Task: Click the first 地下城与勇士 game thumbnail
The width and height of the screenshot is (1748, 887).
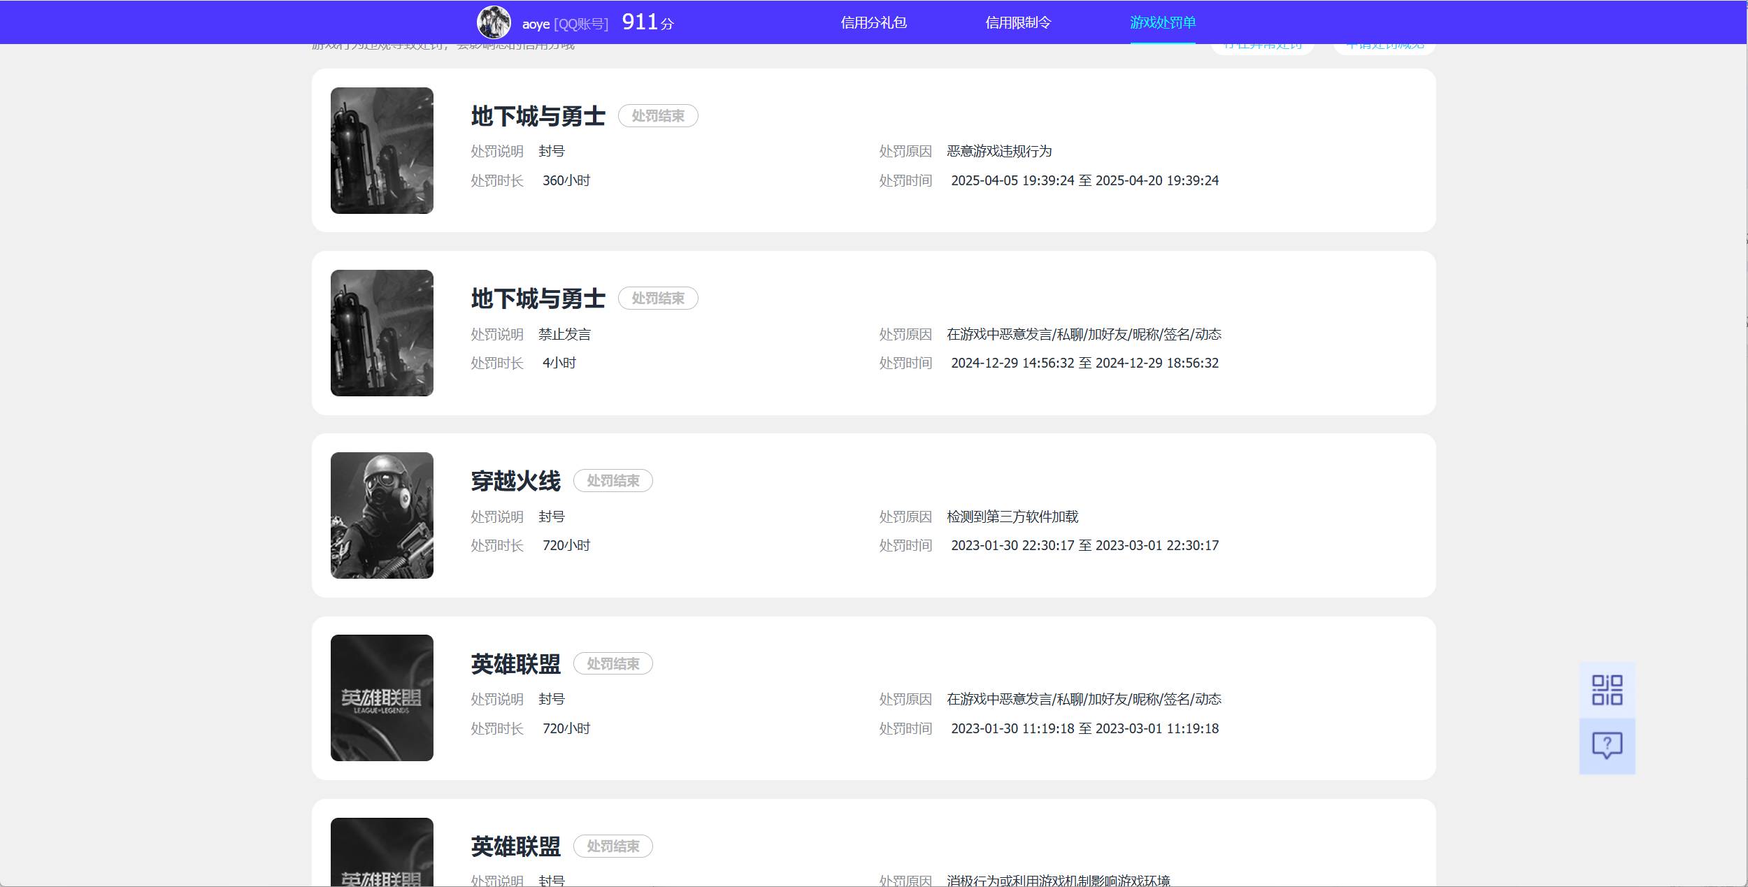Action: (x=382, y=150)
